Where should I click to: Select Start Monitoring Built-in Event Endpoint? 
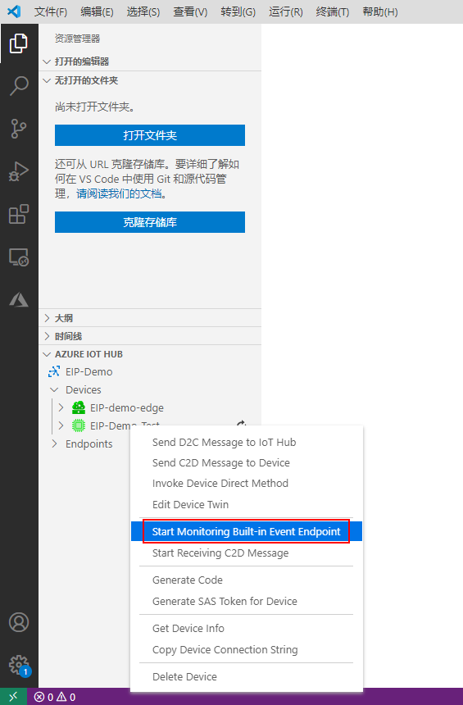(247, 531)
